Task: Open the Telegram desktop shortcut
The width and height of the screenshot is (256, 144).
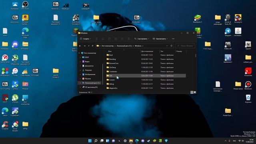Action: click(228, 32)
